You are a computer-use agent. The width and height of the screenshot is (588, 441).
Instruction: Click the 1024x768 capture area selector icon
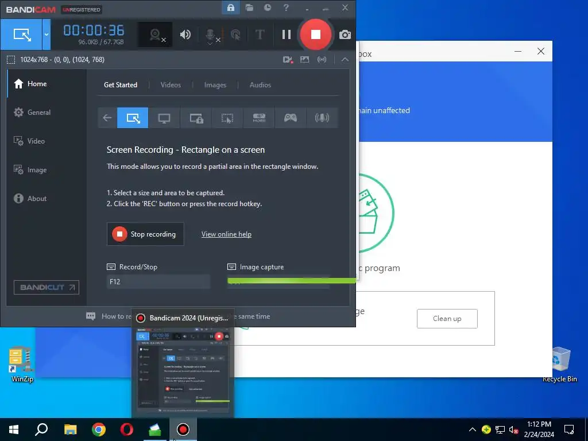click(x=11, y=60)
